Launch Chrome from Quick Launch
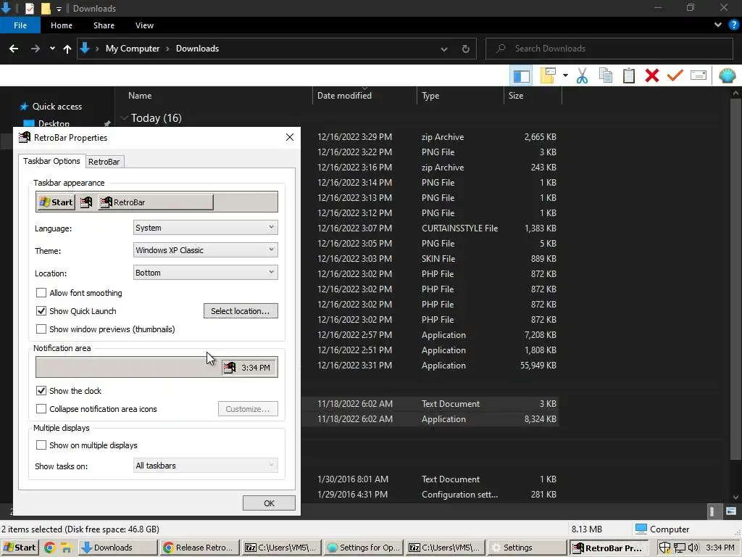Viewport: 742px width, 557px height. coord(49,548)
